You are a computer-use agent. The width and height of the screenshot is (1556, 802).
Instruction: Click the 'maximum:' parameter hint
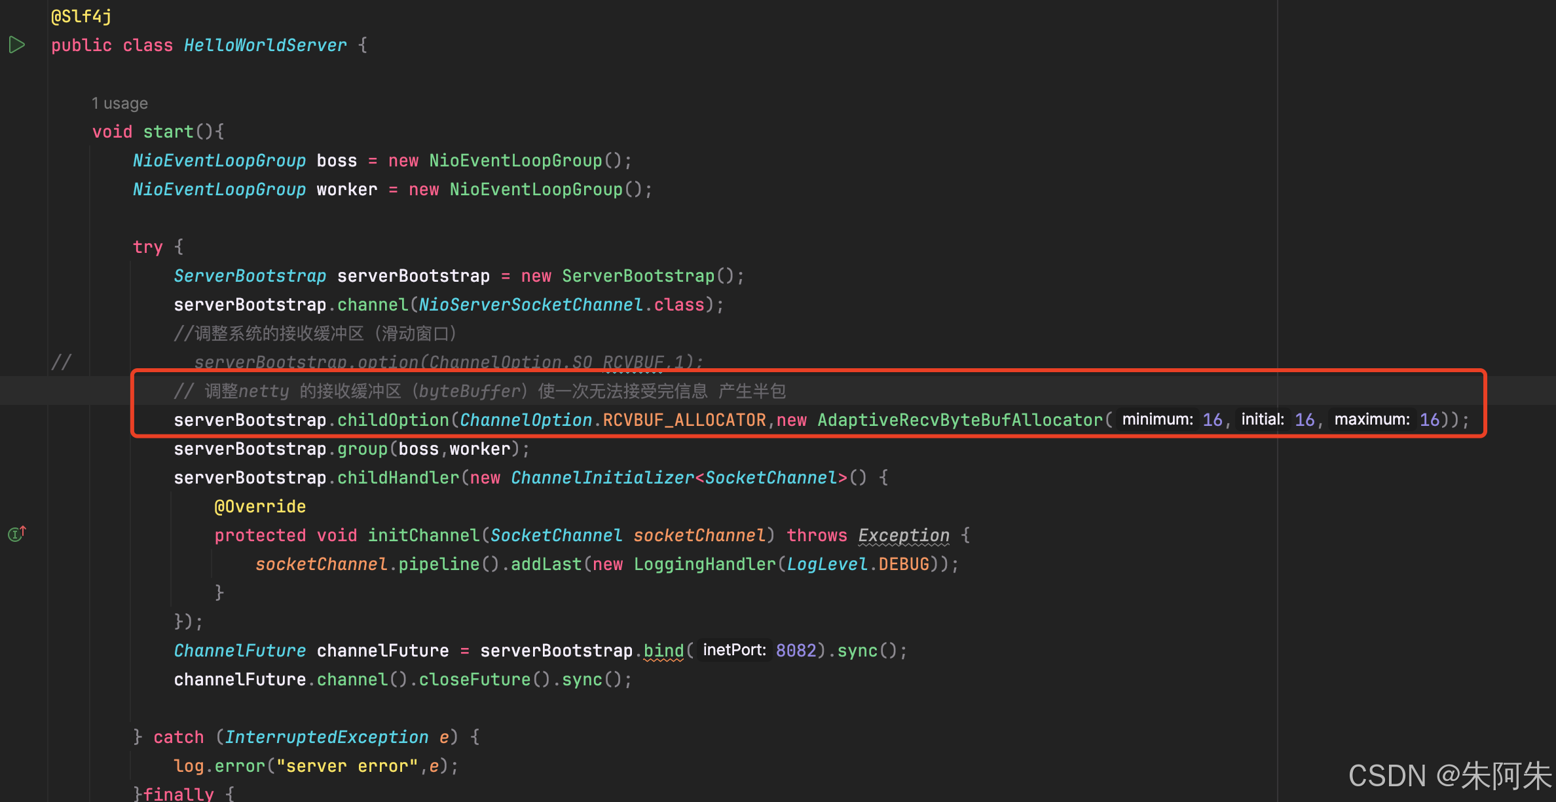(1372, 419)
